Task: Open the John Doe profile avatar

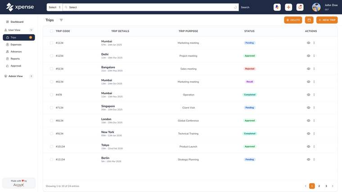Action: [316, 7]
